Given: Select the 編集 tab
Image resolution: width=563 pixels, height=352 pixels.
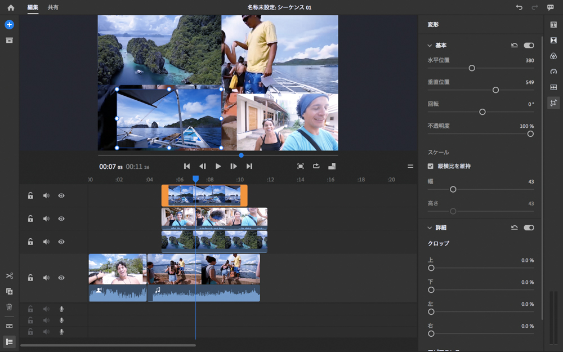Looking at the screenshot, I should pyautogui.click(x=33, y=8).
